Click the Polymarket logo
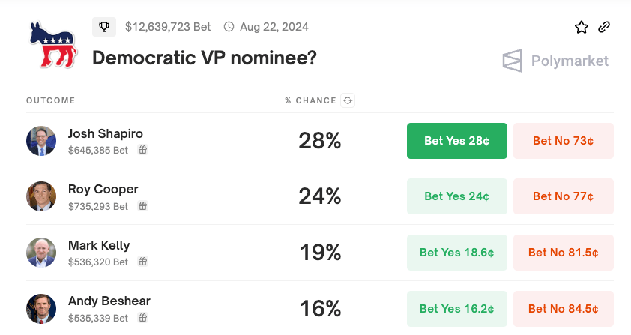 point(555,61)
